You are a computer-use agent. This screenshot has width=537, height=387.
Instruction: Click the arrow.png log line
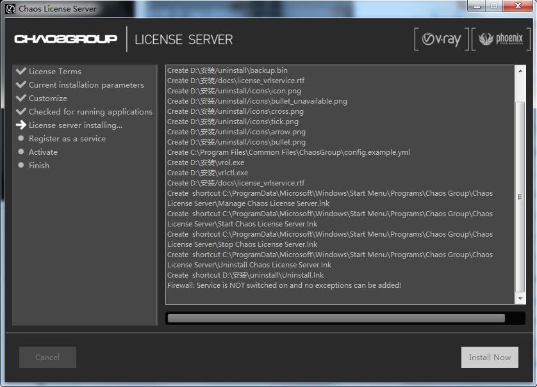coord(236,132)
